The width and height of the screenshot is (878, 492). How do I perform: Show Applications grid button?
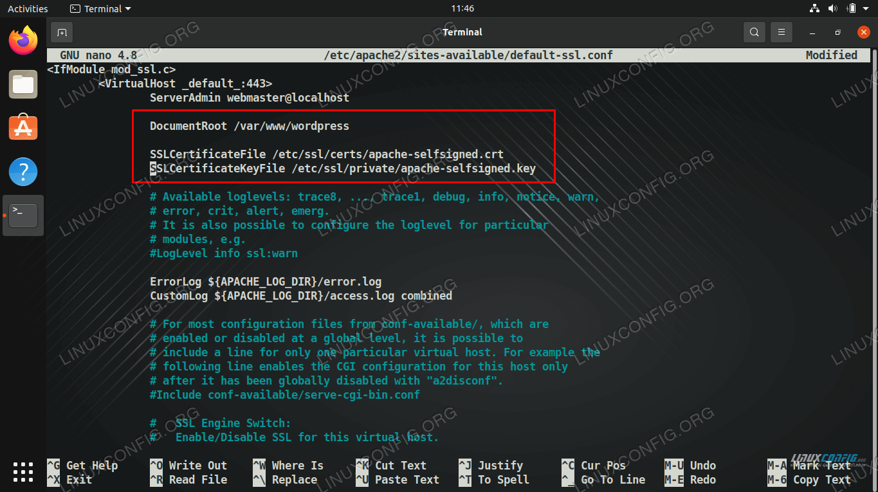click(x=23, y=471)
